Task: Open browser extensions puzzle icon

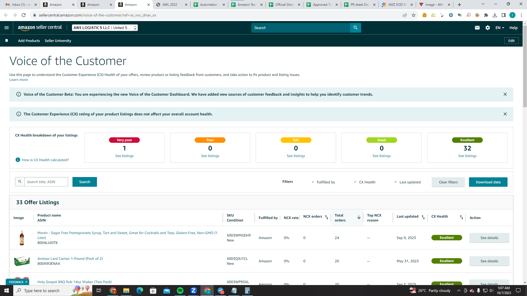Action: point(486,15)
